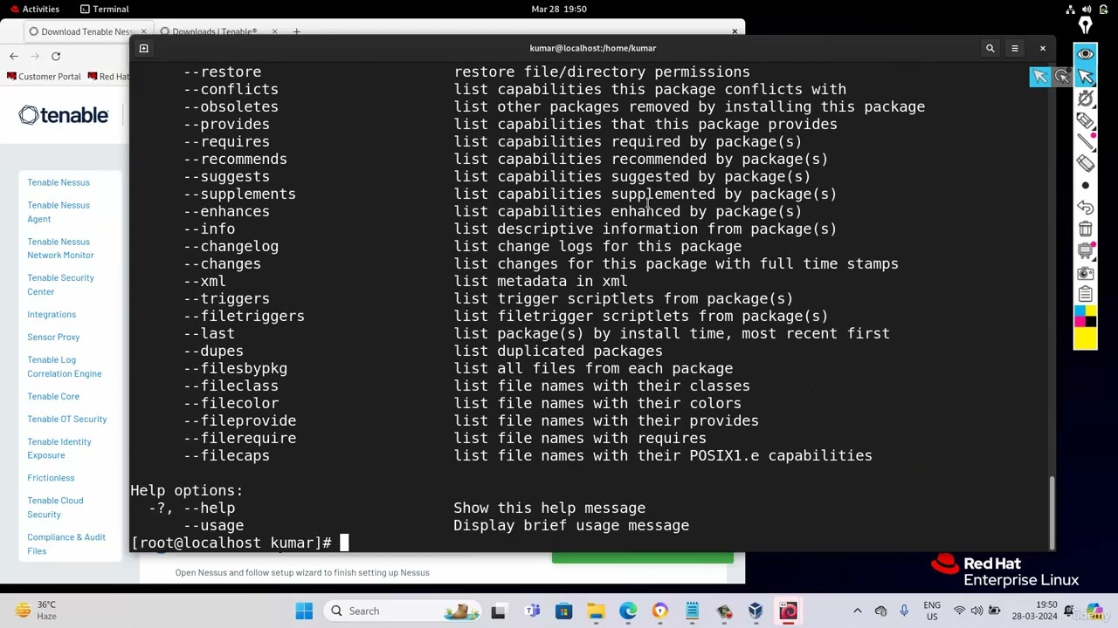1118x628 pixels.
Task: Pick the black dot brush size
Action: [1085, 186]
